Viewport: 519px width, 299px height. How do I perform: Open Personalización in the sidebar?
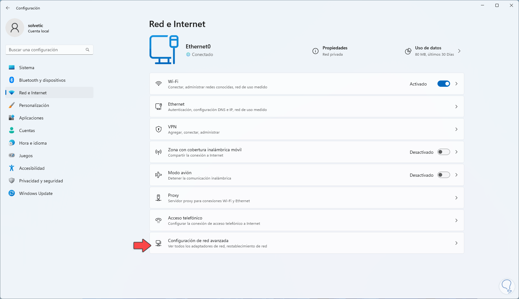[x=34, y=105]
